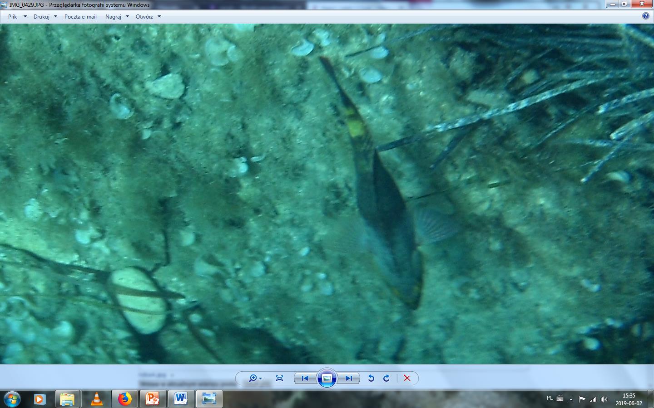The width and height of the screenshot is (654, 408).
Task: Click the fit to window icon
Action: [x=279, y=378]
